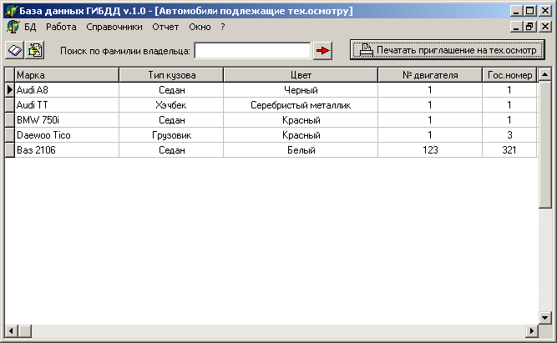Sort by Марка column header
The width and height of the screenshot is (557, 343).
[67, 75]
